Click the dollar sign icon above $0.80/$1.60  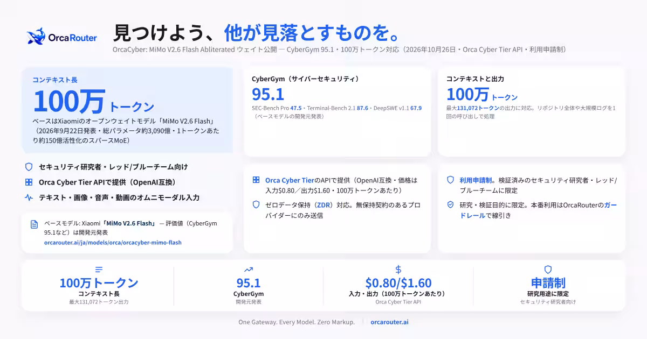click(x=398, y=270)
